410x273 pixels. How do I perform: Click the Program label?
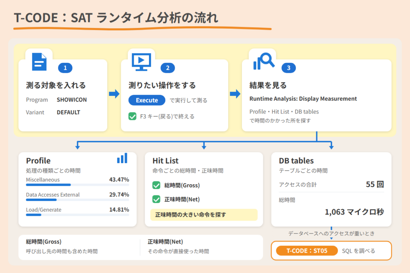click(37, 100)
